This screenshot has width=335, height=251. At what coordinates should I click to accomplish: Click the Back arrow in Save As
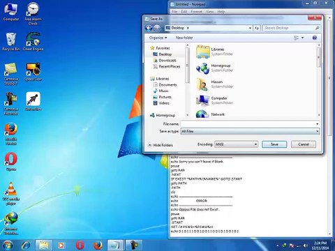coord(149,28)
